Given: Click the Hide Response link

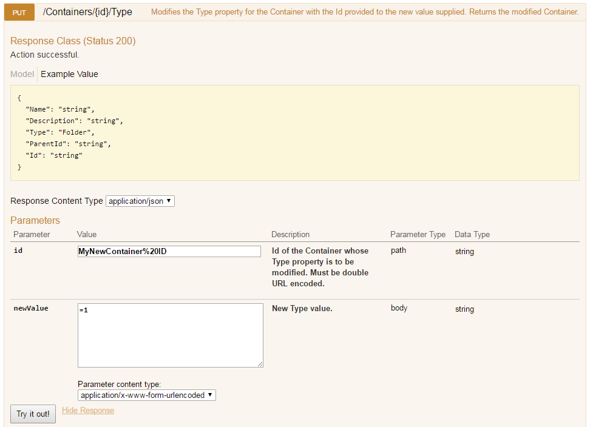Looking at the screenshot, I should tap(88, 411).
